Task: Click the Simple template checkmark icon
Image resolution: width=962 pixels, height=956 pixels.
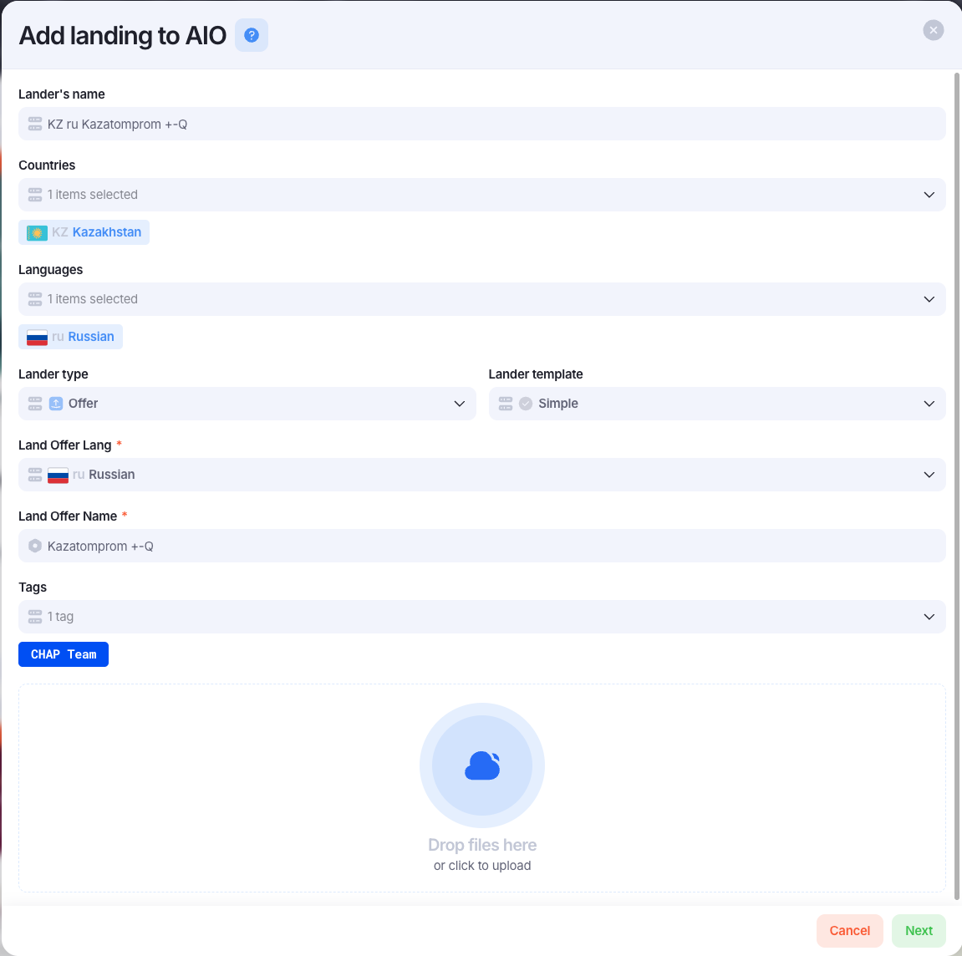Action: pyautogui.click(x=526, y=403)
